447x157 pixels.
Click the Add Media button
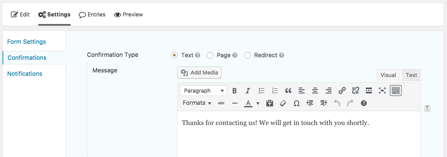click(199, 72)
